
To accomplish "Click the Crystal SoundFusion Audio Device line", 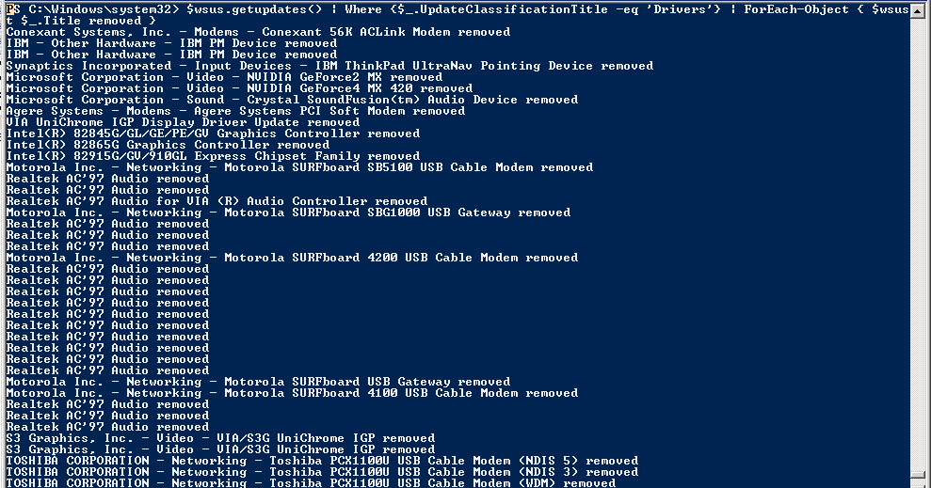I will (292, 100).
